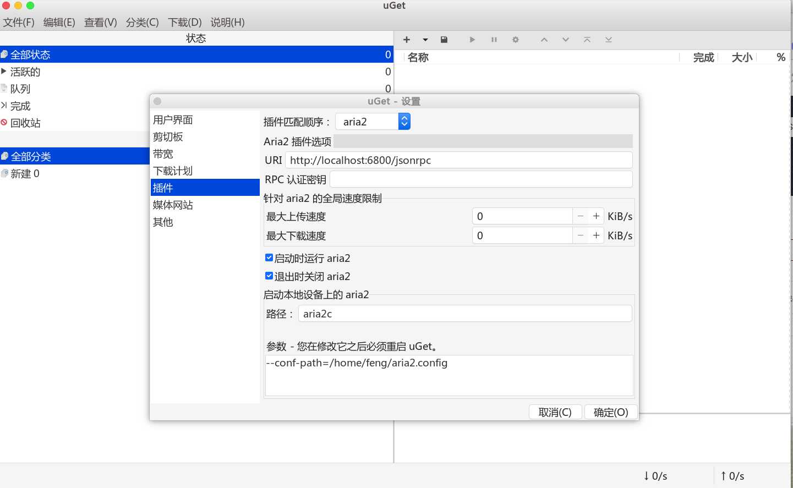Click the move up arrow icon
793x488 pixels.
[x=544, y=40]
